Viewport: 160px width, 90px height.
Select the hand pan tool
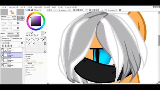[x=35, y=35]
